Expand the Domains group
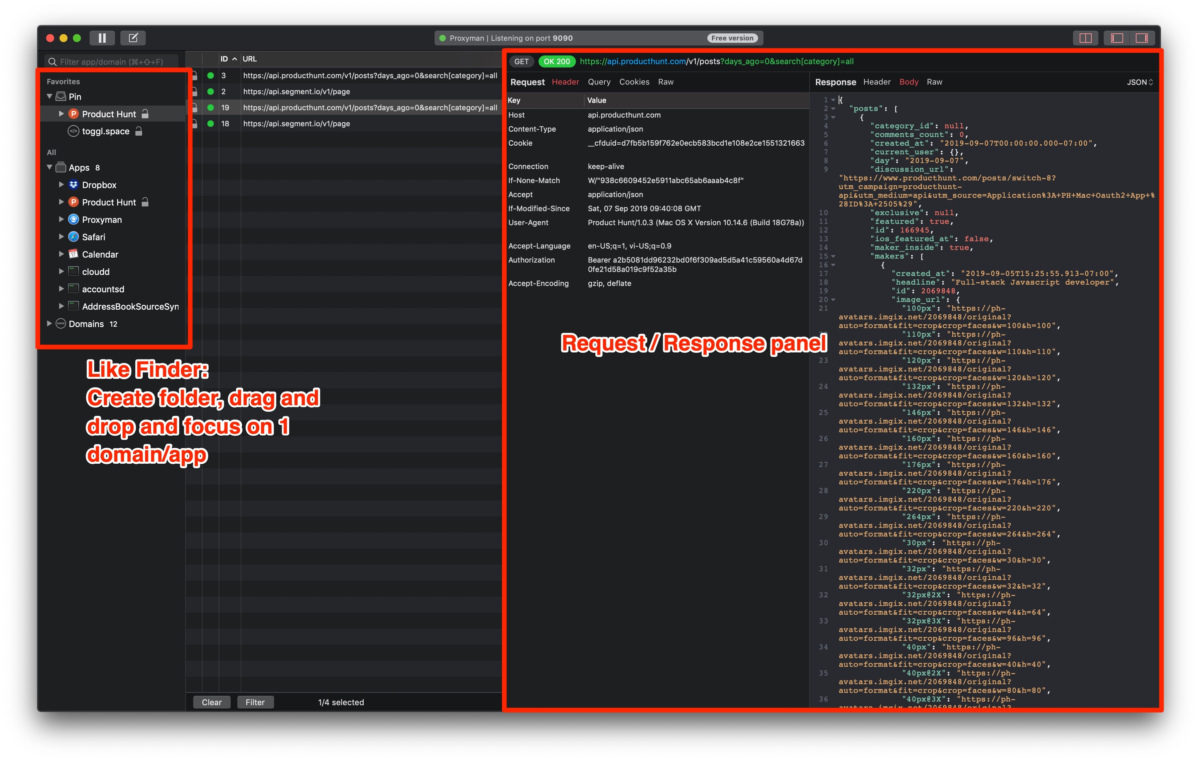 pyautogui.click(x=49, y=324)
